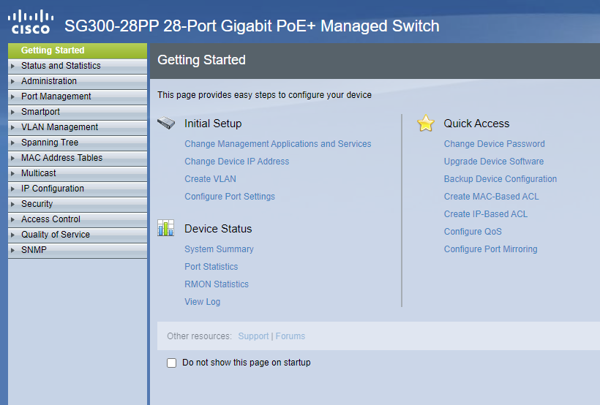The height and width of the screenshot is (405, 600).
Task: Open Change Device IP Address link
Action: pyautogui.click(x=236, y=162)
